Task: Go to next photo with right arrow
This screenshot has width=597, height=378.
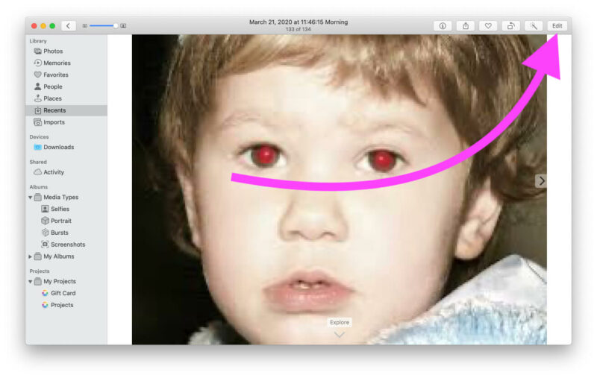Action: click(541, 181)
